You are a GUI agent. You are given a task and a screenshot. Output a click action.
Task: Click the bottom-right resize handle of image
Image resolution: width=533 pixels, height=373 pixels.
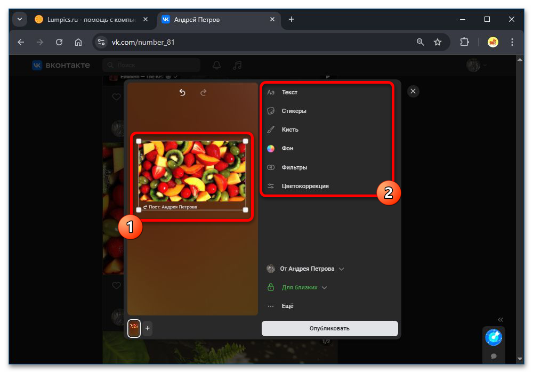click(x=245, y=210)
